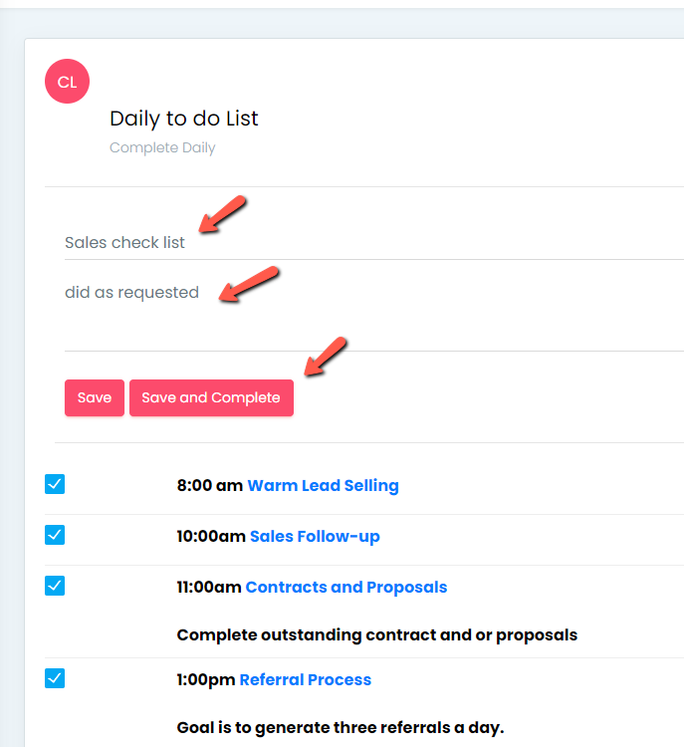
Task: Uncheck the 8:00 am Warm Lead Selling checkbox
Action: pos(55,484)
